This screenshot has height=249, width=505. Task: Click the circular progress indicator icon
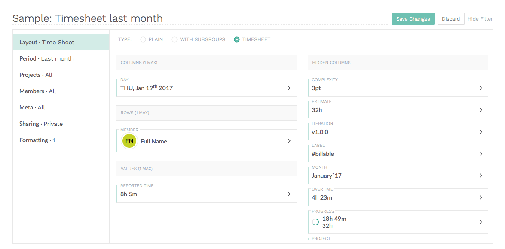pyautogui.click(x=315, y=222)
